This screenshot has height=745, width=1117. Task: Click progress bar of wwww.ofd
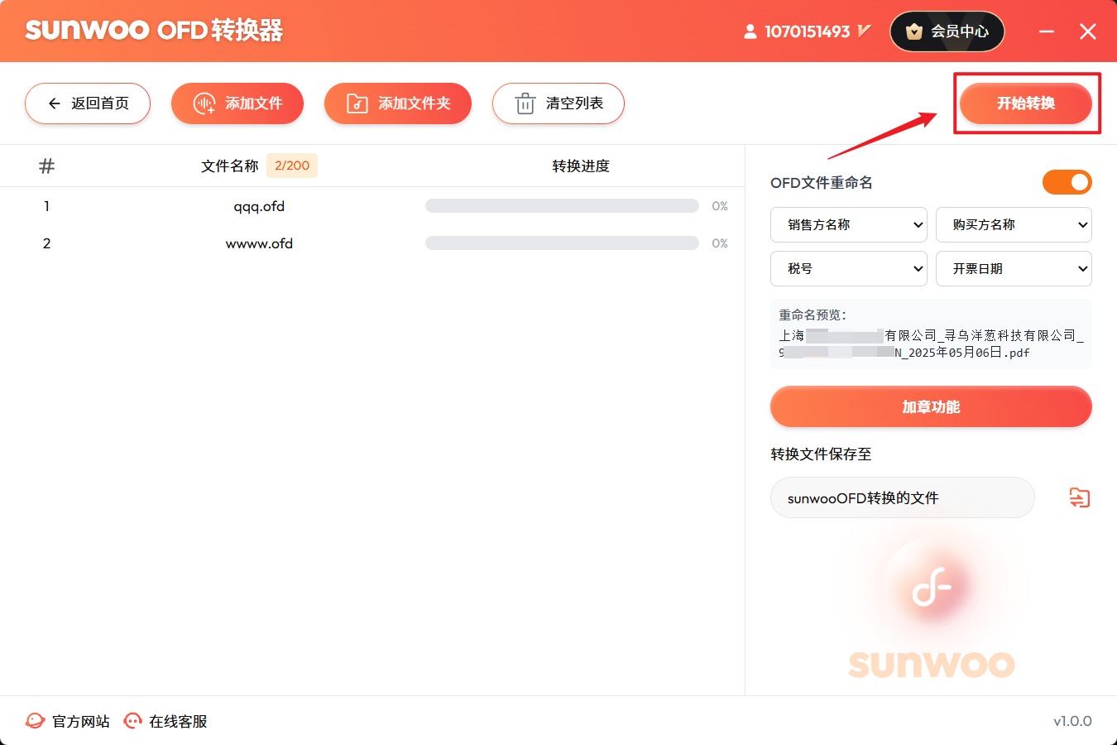[x=562, y=243]
